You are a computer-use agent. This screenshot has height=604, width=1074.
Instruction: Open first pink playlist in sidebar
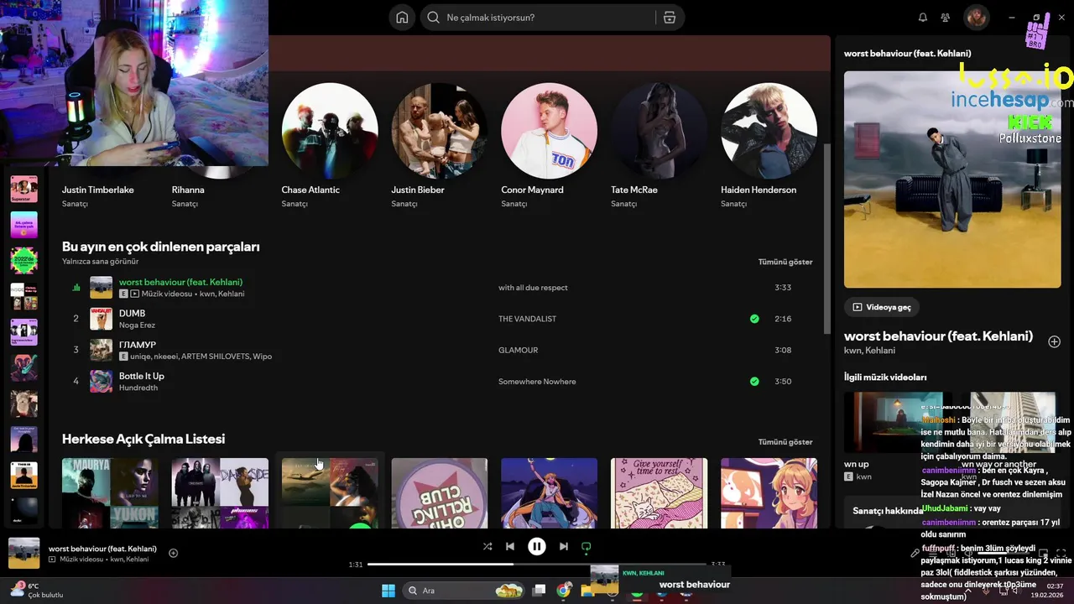pyautogui.click(x=23, y=189)
